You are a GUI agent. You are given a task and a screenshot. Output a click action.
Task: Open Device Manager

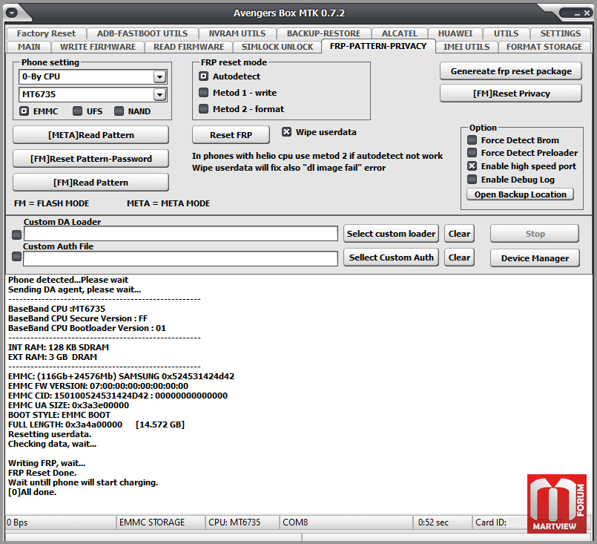coord(535,258)
